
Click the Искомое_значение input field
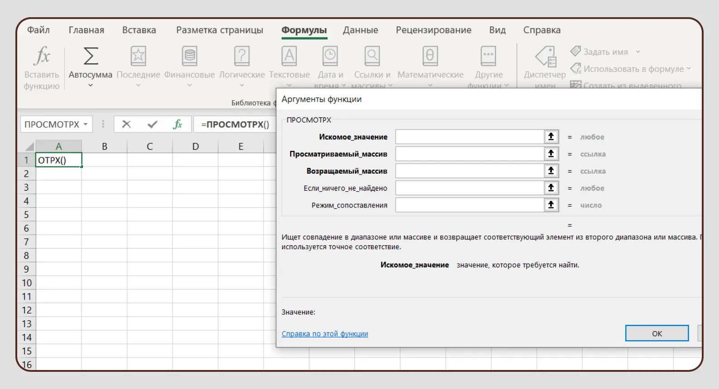click(470, 137)
